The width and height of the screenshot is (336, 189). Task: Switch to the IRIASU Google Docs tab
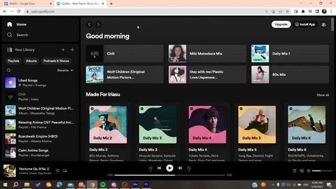27,4
